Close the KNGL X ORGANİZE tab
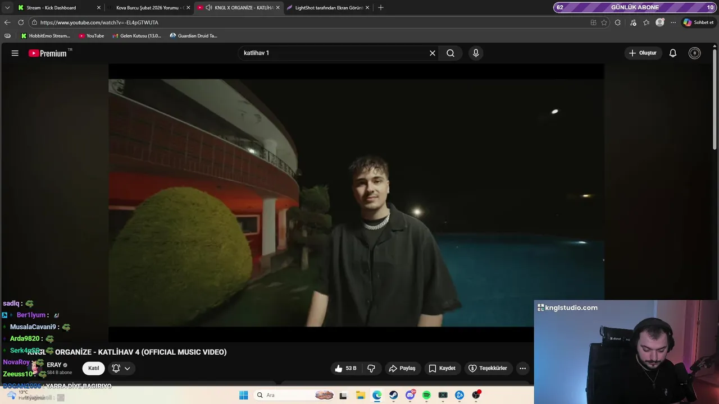719x404 pixels. [277, 7]
